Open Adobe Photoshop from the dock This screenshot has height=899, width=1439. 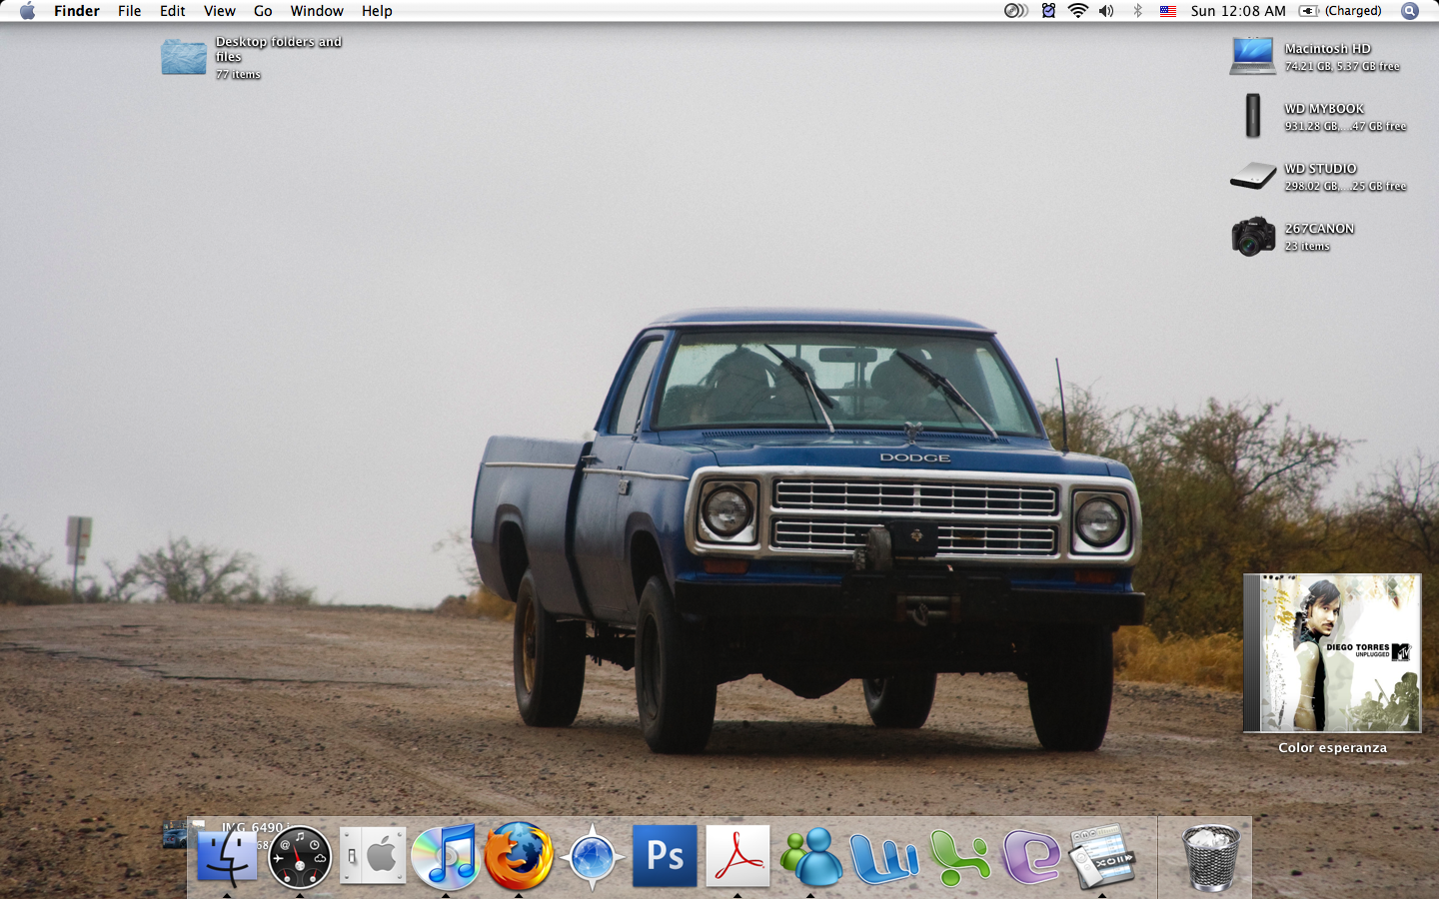(665, 856)
